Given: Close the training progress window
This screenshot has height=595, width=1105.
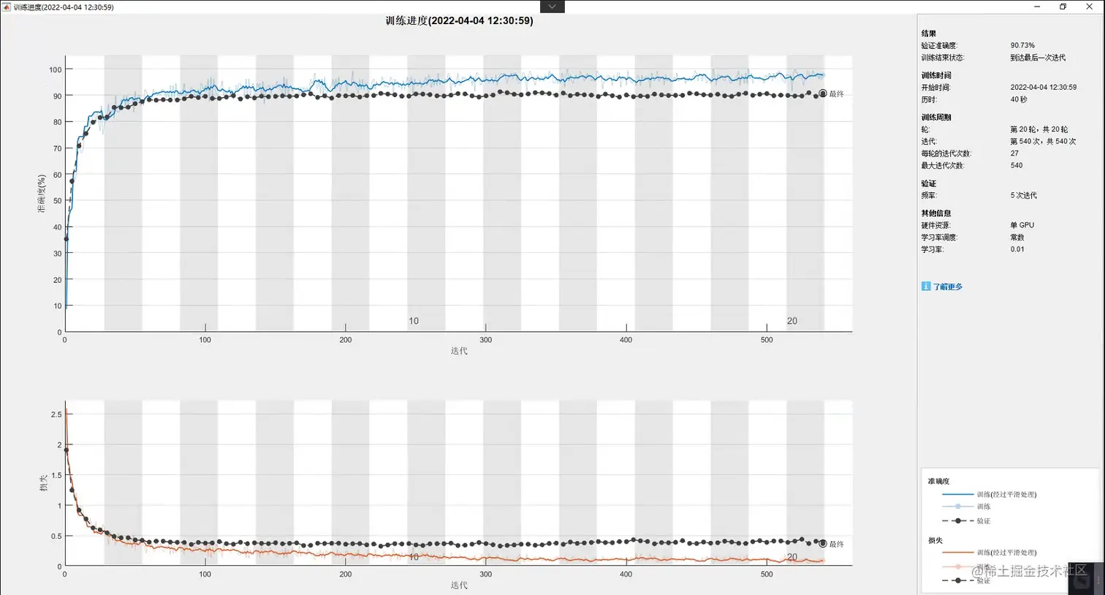Looking at the screenshot, I should 1089,7.
